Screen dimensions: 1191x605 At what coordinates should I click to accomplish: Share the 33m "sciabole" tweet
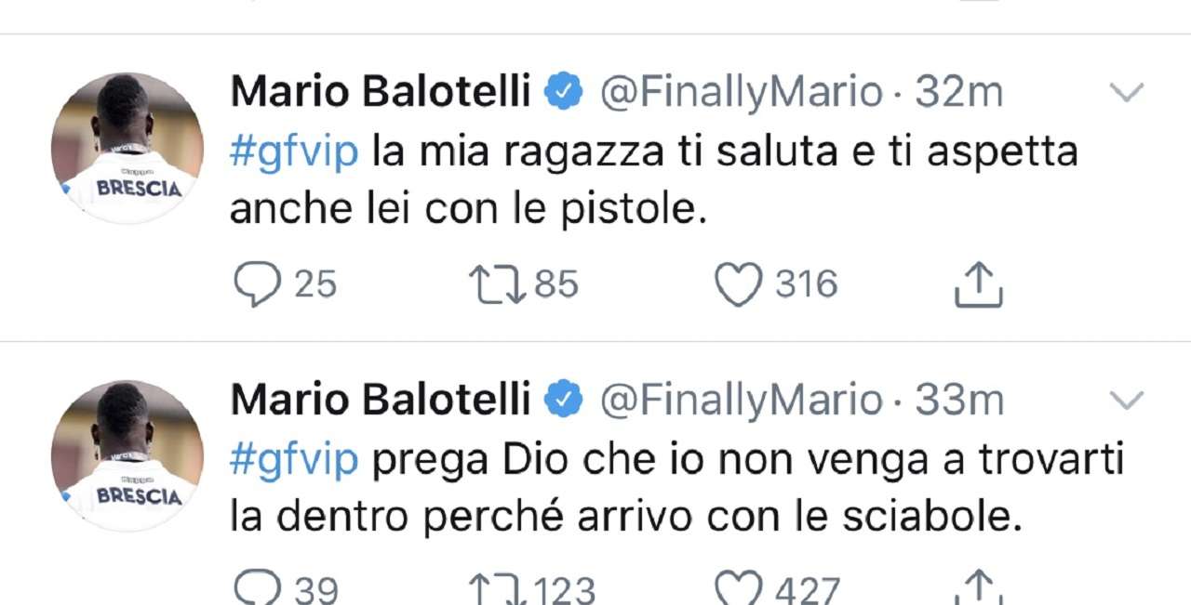tap(979, 589)
